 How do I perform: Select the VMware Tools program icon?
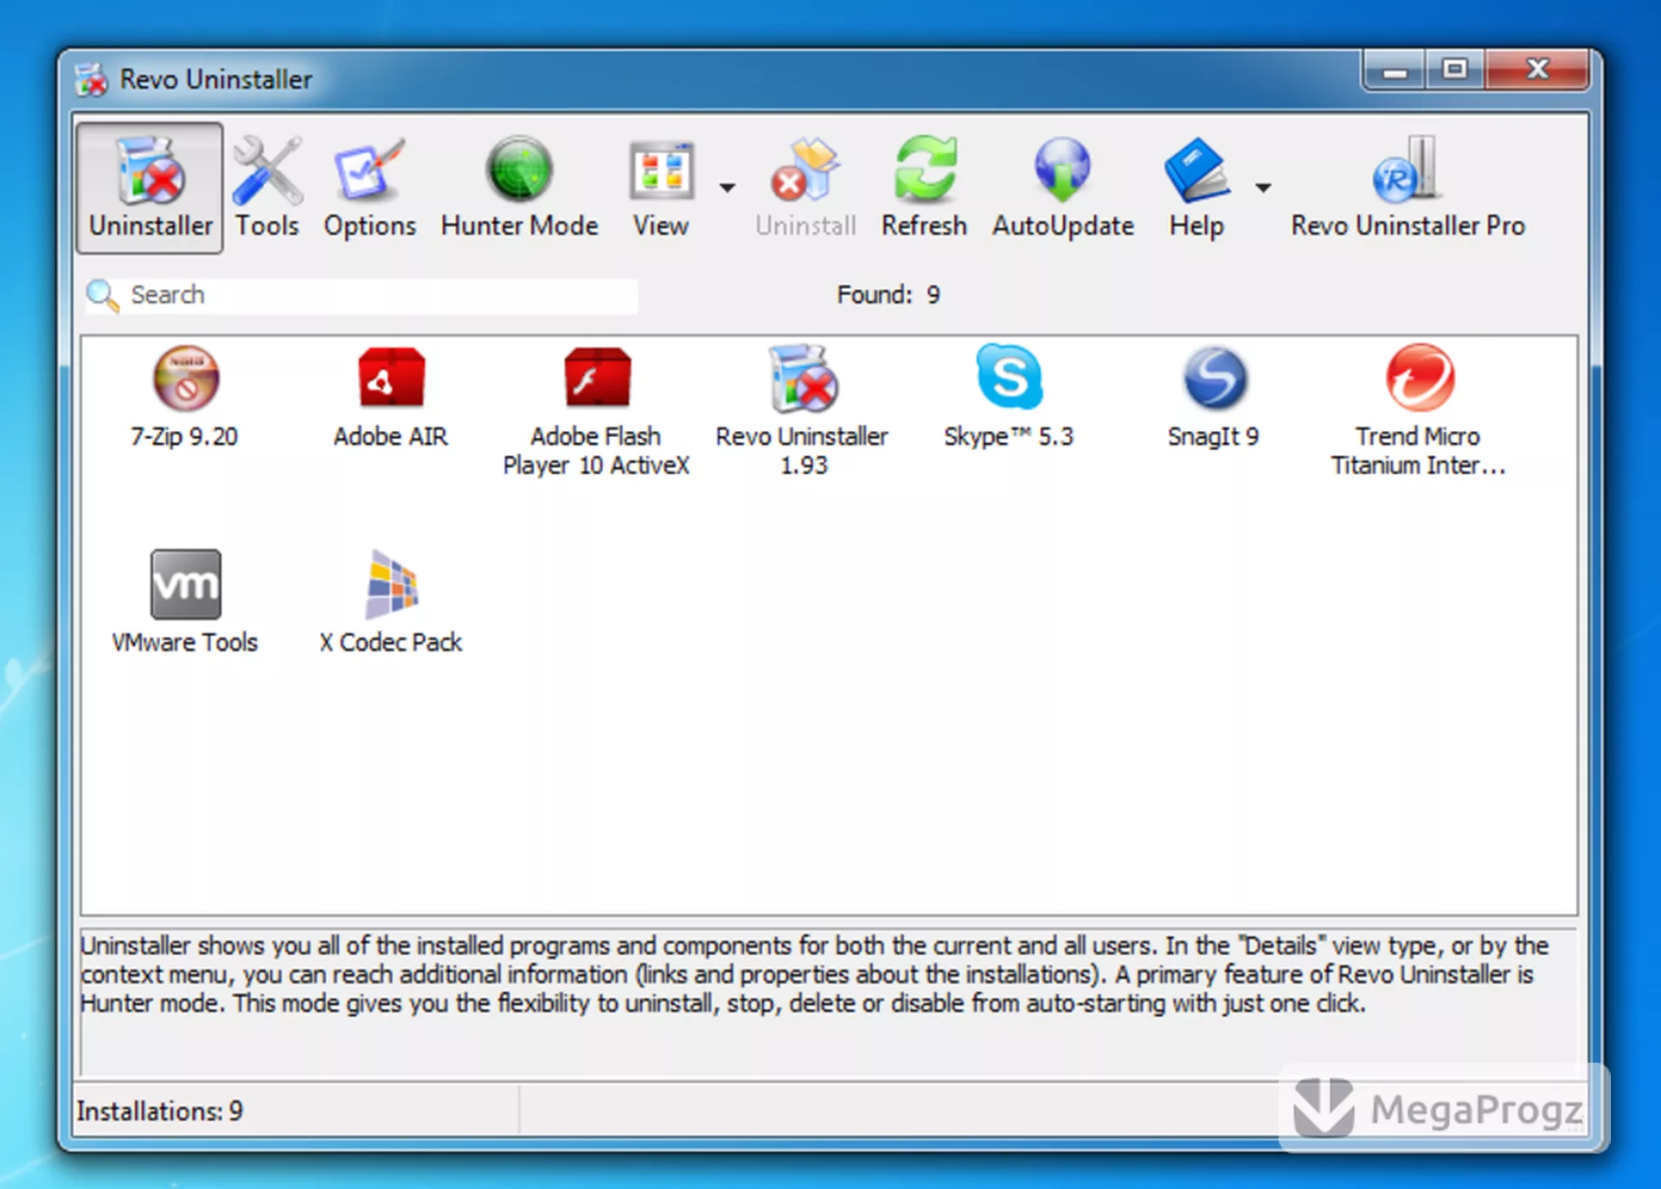185,584
